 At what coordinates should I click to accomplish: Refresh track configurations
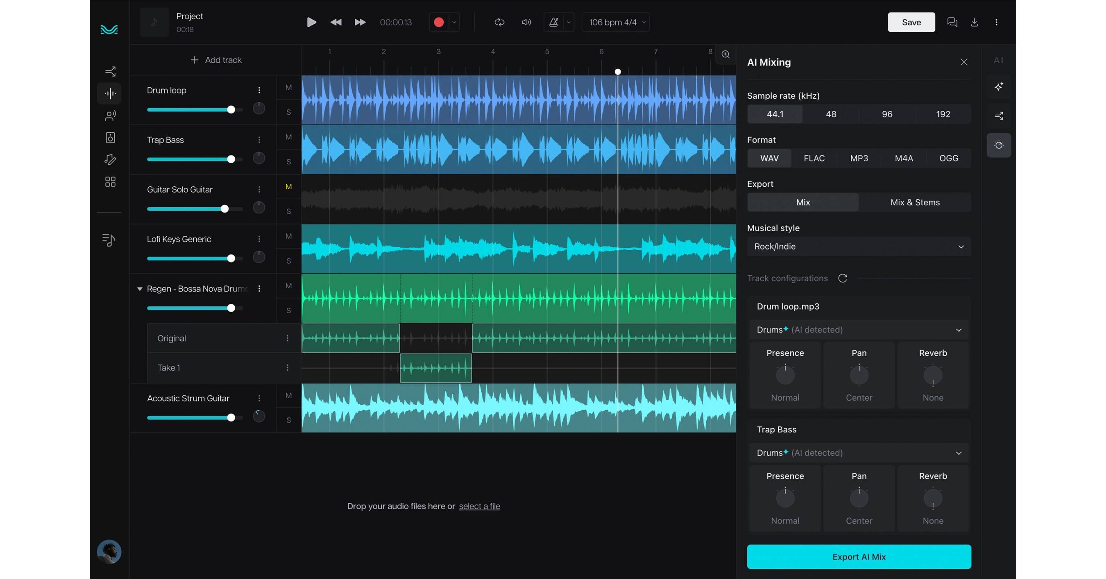pos(842,278)
